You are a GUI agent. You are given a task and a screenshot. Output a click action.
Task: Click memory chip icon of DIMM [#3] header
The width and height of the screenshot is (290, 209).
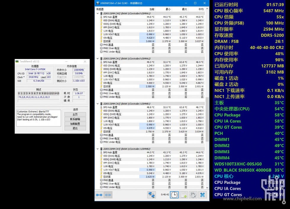pos(101,149)
